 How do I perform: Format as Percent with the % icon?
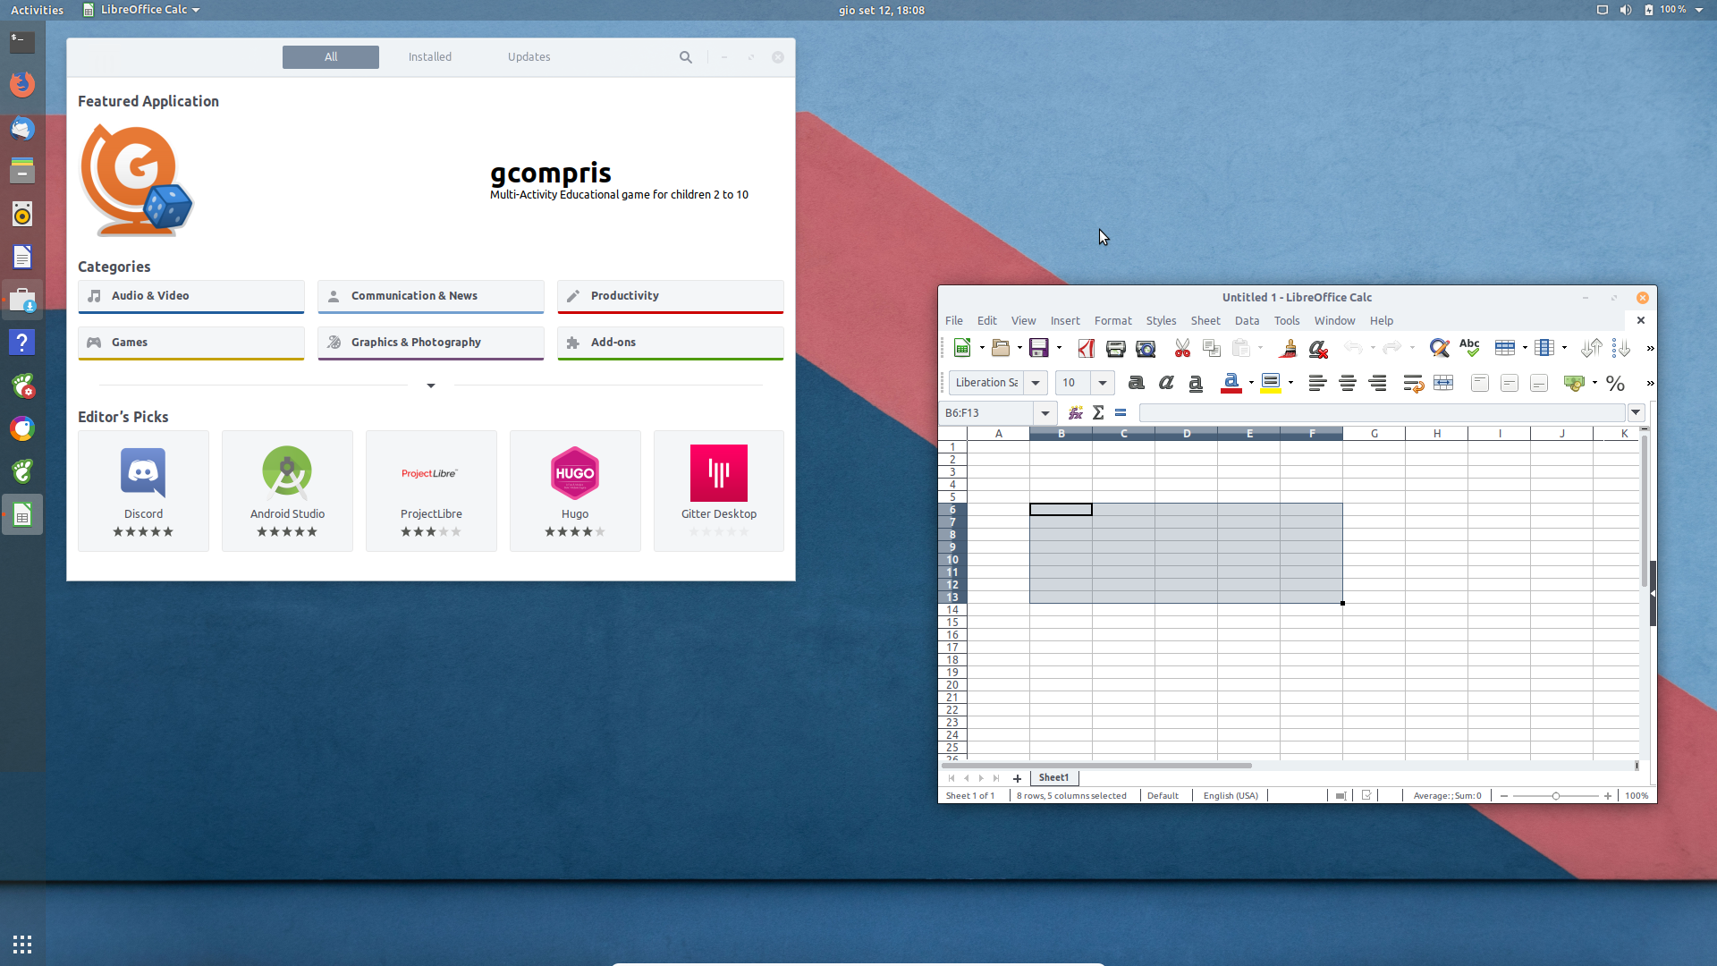pyautogui.click(x=1615, y=383)
